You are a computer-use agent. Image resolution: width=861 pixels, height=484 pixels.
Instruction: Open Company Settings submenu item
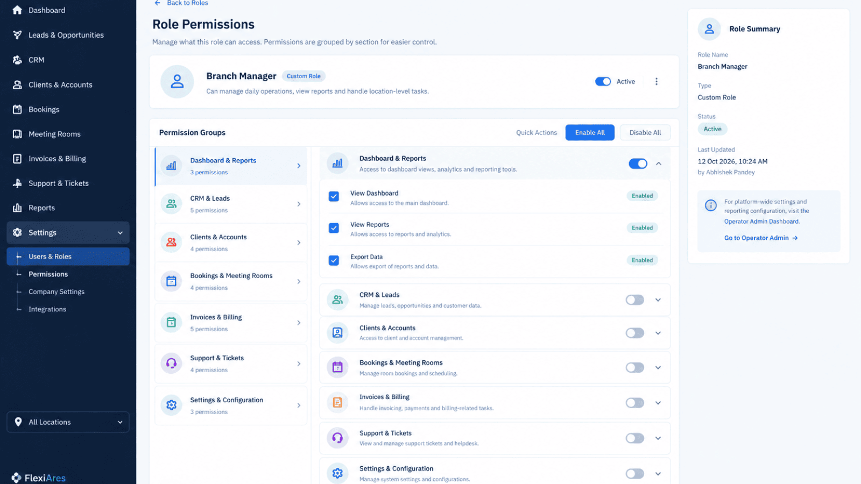coord(57,292)
